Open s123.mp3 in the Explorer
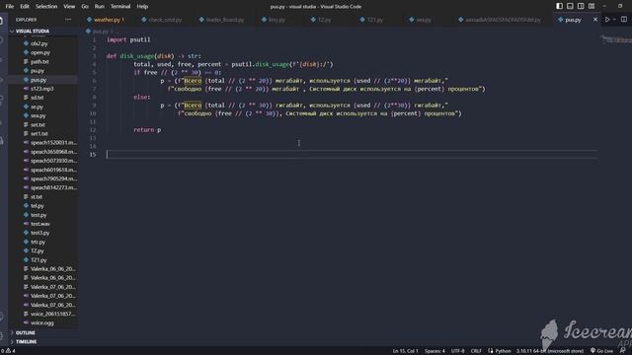 pos(41,89)
